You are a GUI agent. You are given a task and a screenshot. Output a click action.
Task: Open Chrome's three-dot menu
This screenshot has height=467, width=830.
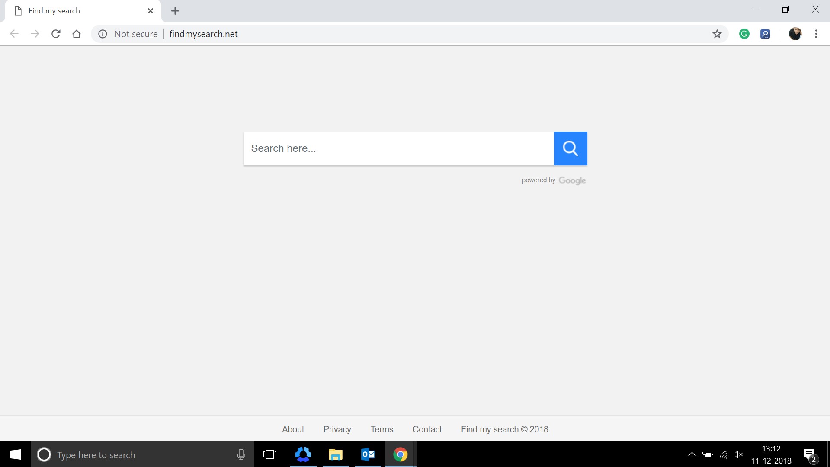[816, 34]
